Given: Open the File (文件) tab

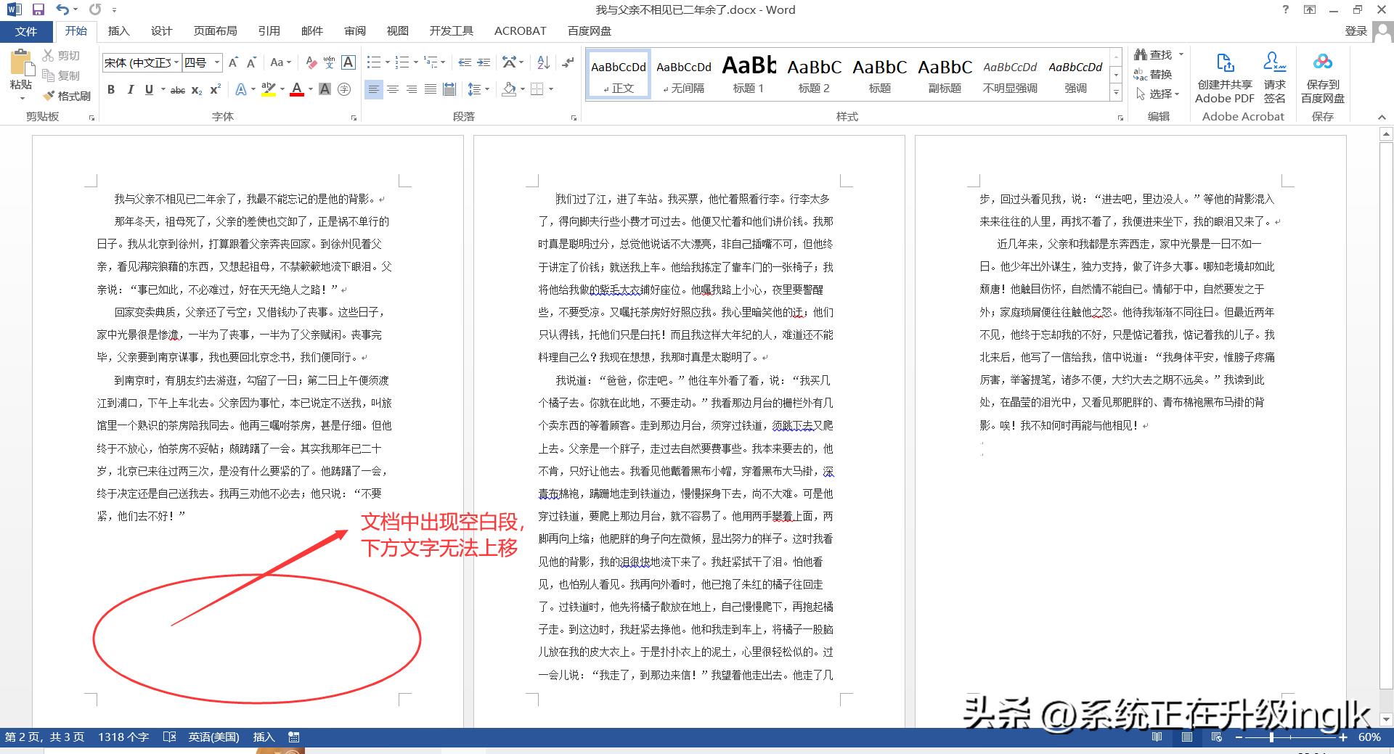Looking at the screenshot, I should 26,31.
